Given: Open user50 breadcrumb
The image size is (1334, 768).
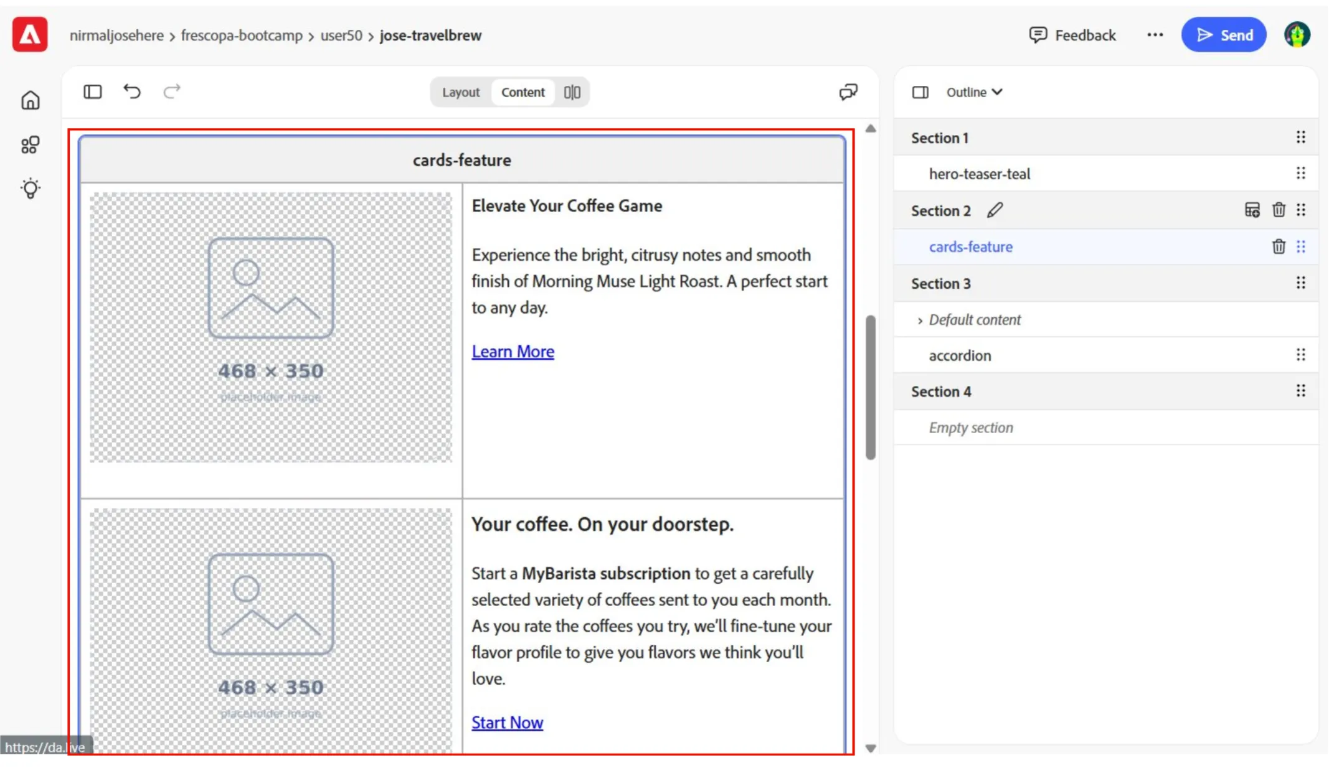Looking at the screenshot, I should tap(341, 35).
